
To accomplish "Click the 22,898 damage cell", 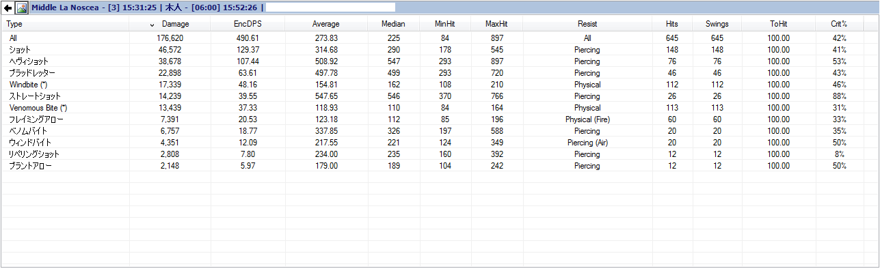I will (x=170, y=73).
